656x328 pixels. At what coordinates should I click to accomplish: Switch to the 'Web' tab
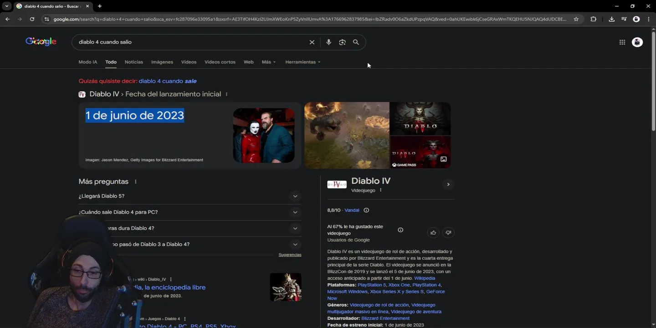[x=248, y=62]
